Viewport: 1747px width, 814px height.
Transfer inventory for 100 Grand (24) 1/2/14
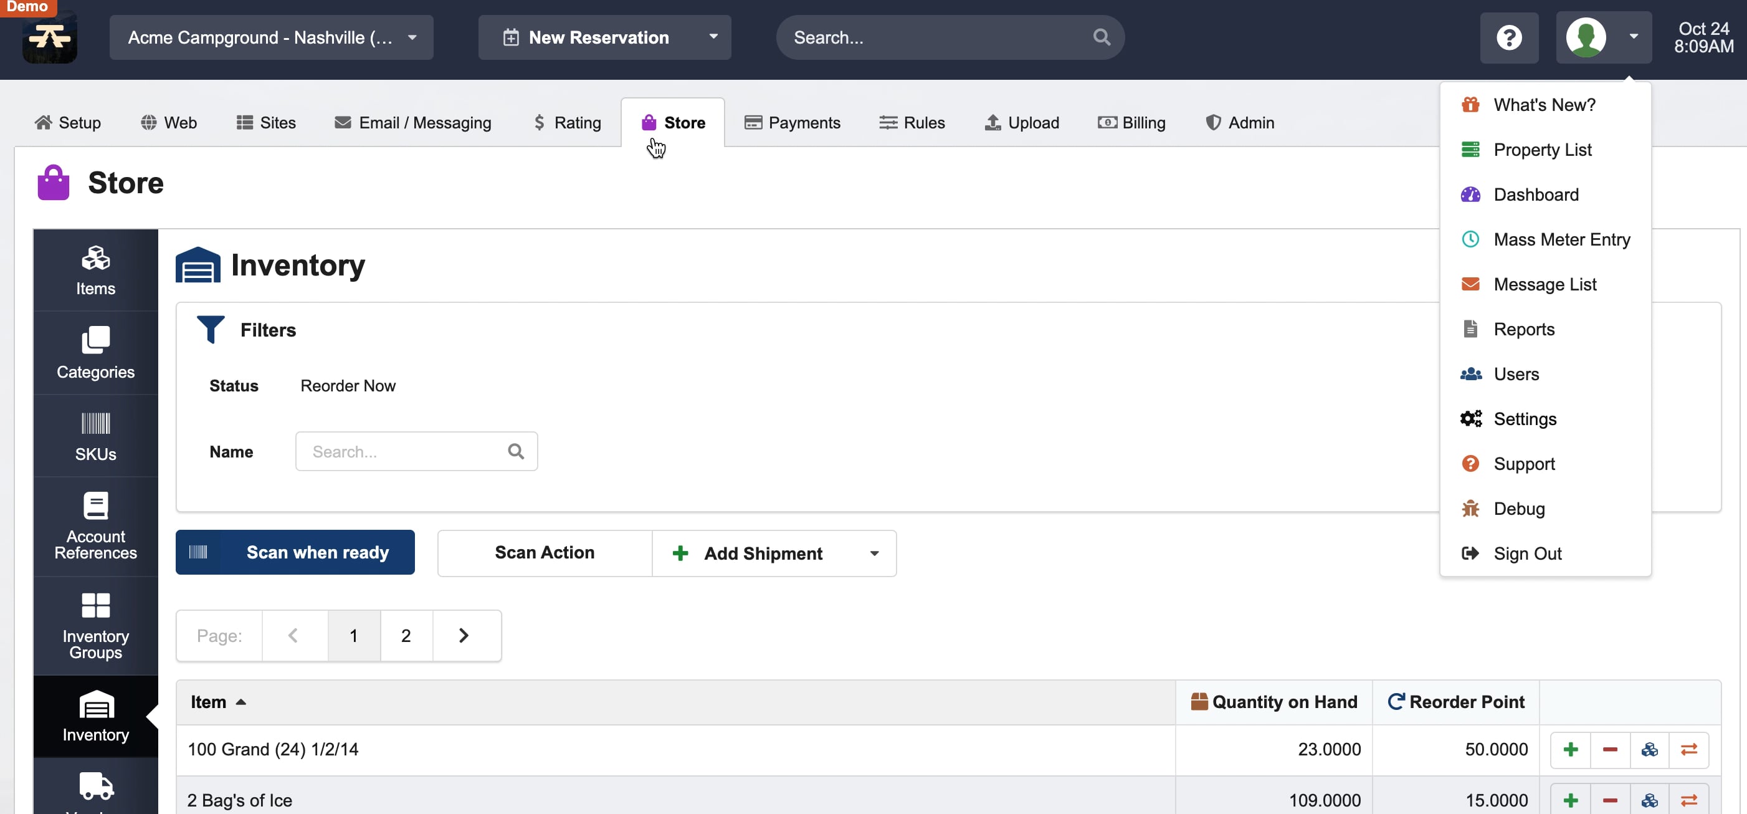pyautogui.click(x=1688, y=750)
